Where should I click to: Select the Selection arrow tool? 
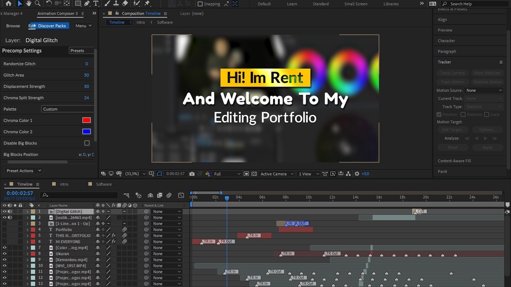(x=19, y=3)
